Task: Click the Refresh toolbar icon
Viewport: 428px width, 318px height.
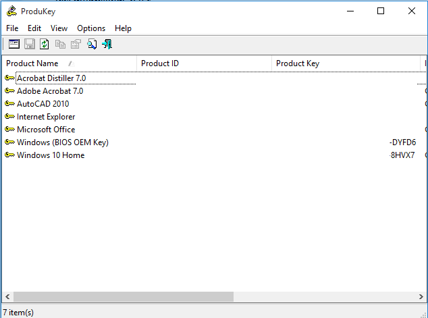Action: tap(45, 44)
